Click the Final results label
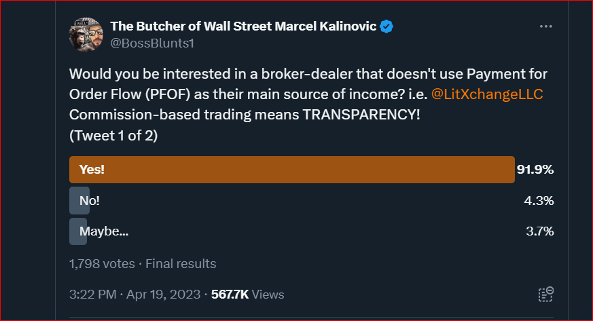This screenshot has width=593, height=321. pos(181,263)
